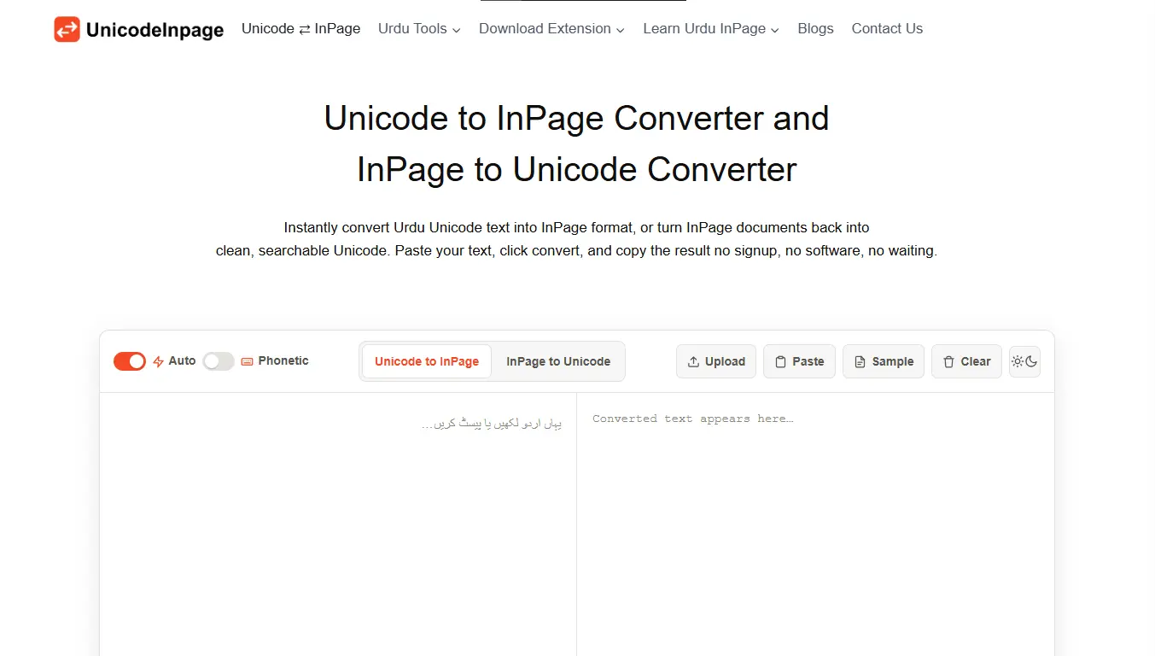Click the Unicode to InPage Converter heading
The width and height of the screenshot is (1155, 656).
pos(577,143)
